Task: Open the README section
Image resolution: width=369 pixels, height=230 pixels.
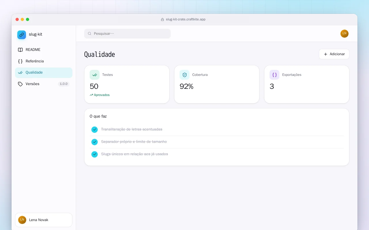Action: pyautogui.click(x=44, y=50)
